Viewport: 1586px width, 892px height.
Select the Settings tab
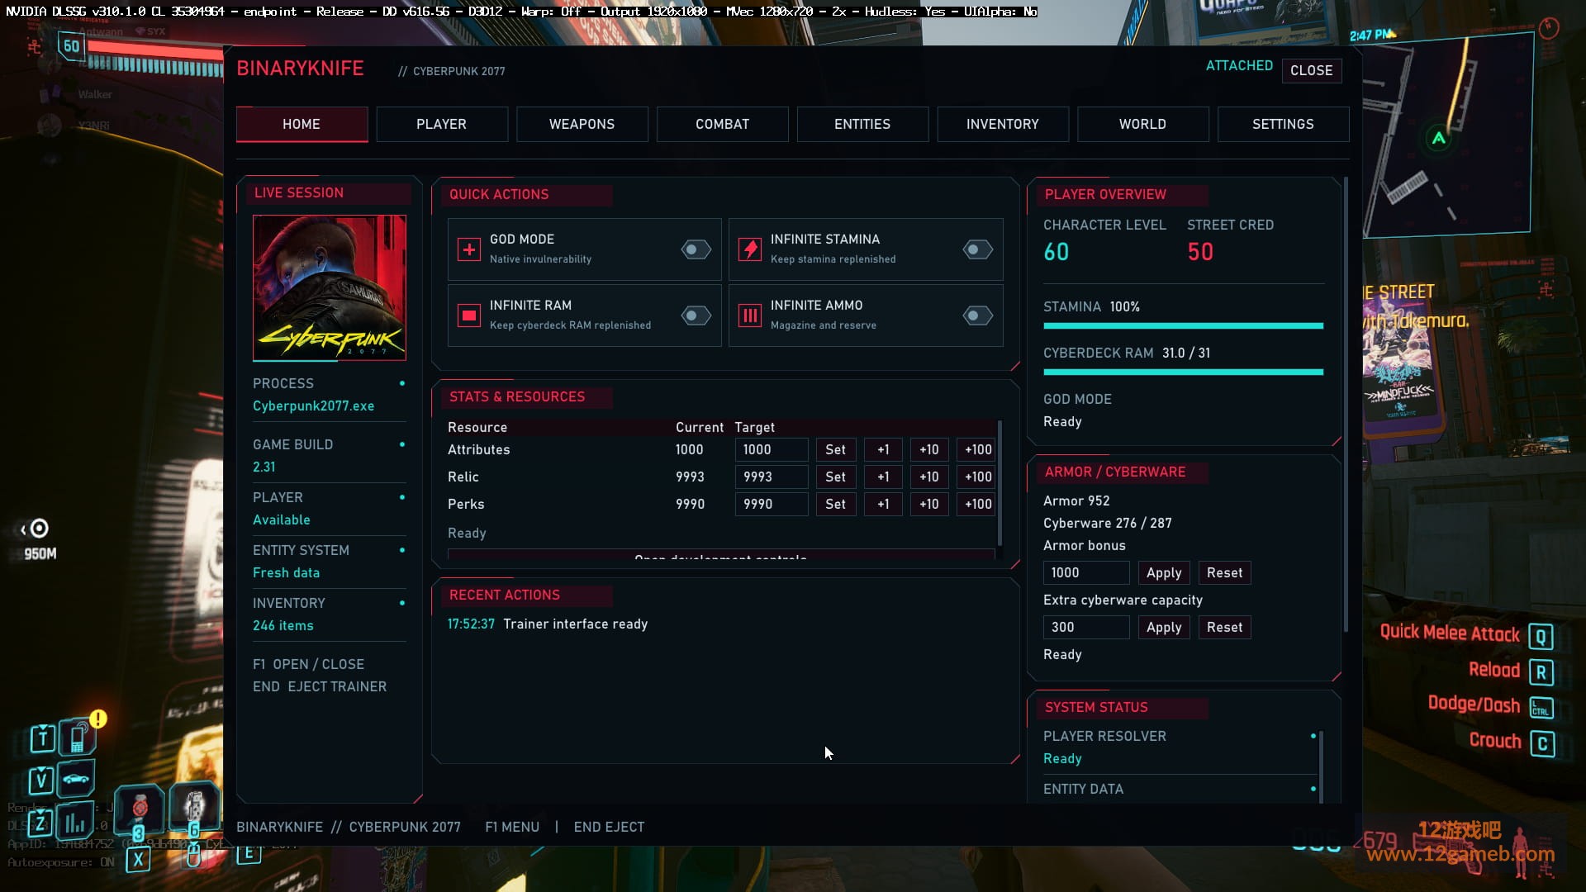tap(1283, 124)
